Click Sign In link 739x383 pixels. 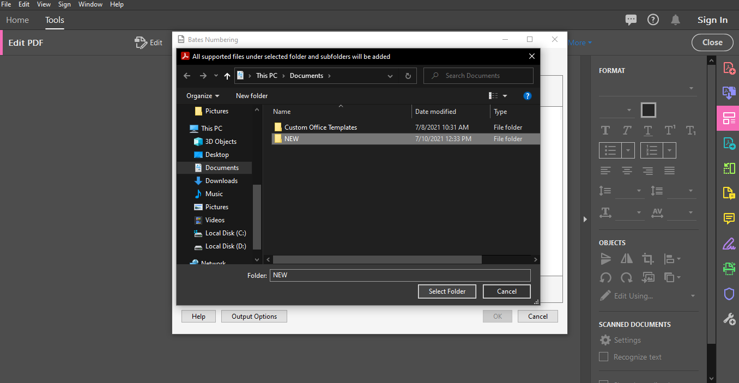tap(712, 20)
